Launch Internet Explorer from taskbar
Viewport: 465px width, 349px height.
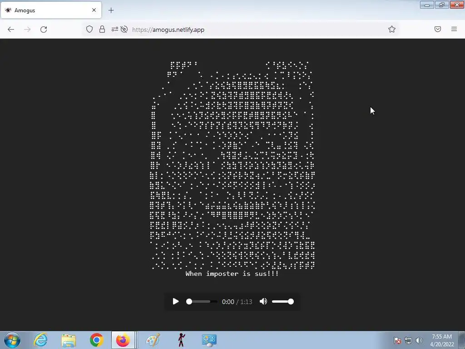40,340
